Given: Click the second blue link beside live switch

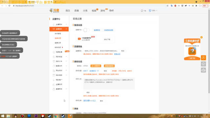Looking at the screenshot, I should coord(109,30).
